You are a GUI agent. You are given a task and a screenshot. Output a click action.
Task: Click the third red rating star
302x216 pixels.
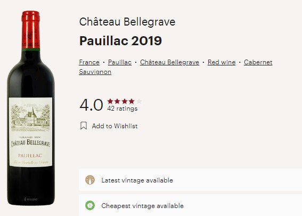point(125,101)
